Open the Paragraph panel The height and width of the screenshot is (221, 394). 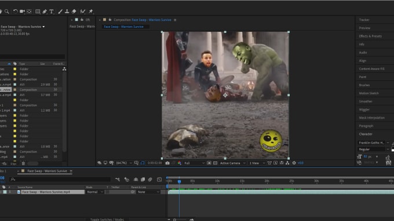click(x=366, y=126)
